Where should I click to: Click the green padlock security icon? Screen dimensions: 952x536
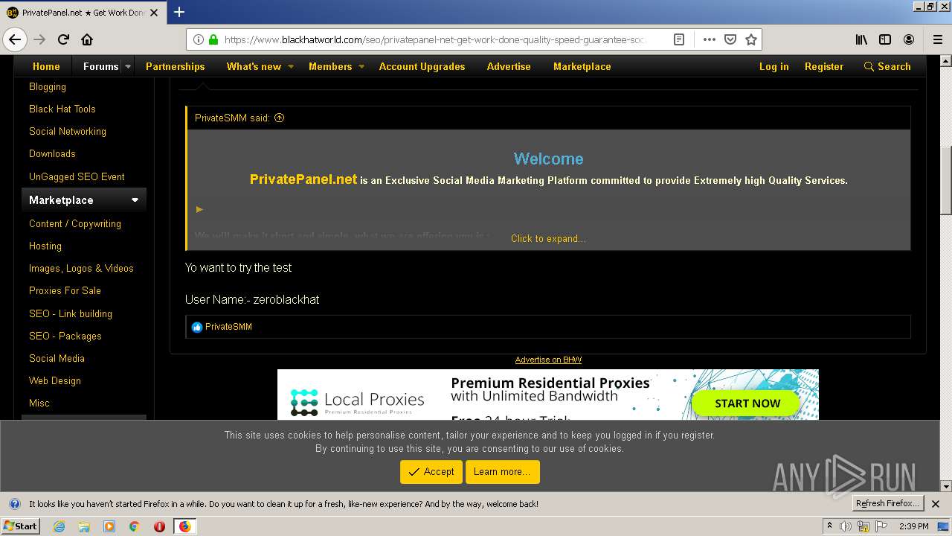click(x=213, y=39)
